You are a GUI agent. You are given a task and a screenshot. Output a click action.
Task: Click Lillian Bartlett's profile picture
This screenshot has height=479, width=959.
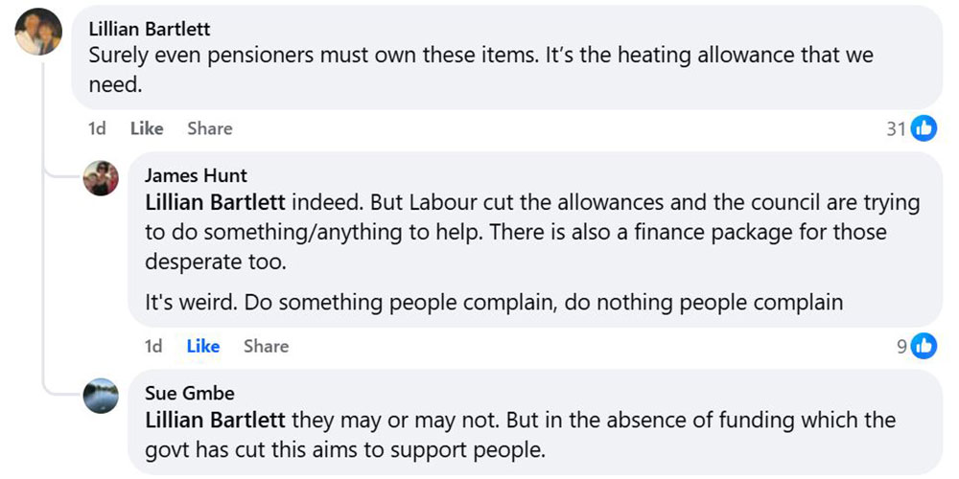[38, 33]
